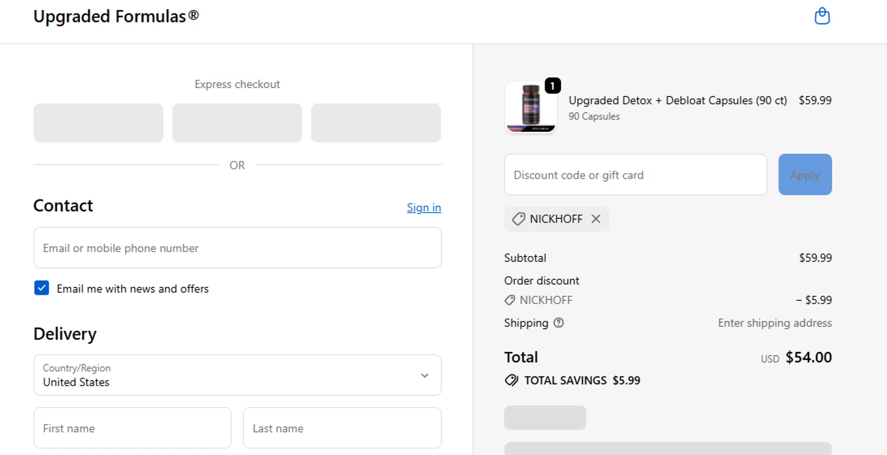Image resolution: width=887 pixels, height=455 pixels.
Task: Click the $54.00 total amount
Action: coord(808,357)
